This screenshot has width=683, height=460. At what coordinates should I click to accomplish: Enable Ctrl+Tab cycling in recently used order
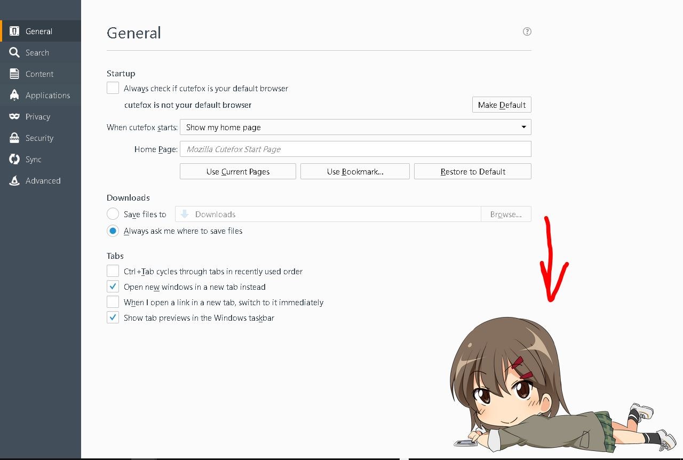(x=113, y=271)
